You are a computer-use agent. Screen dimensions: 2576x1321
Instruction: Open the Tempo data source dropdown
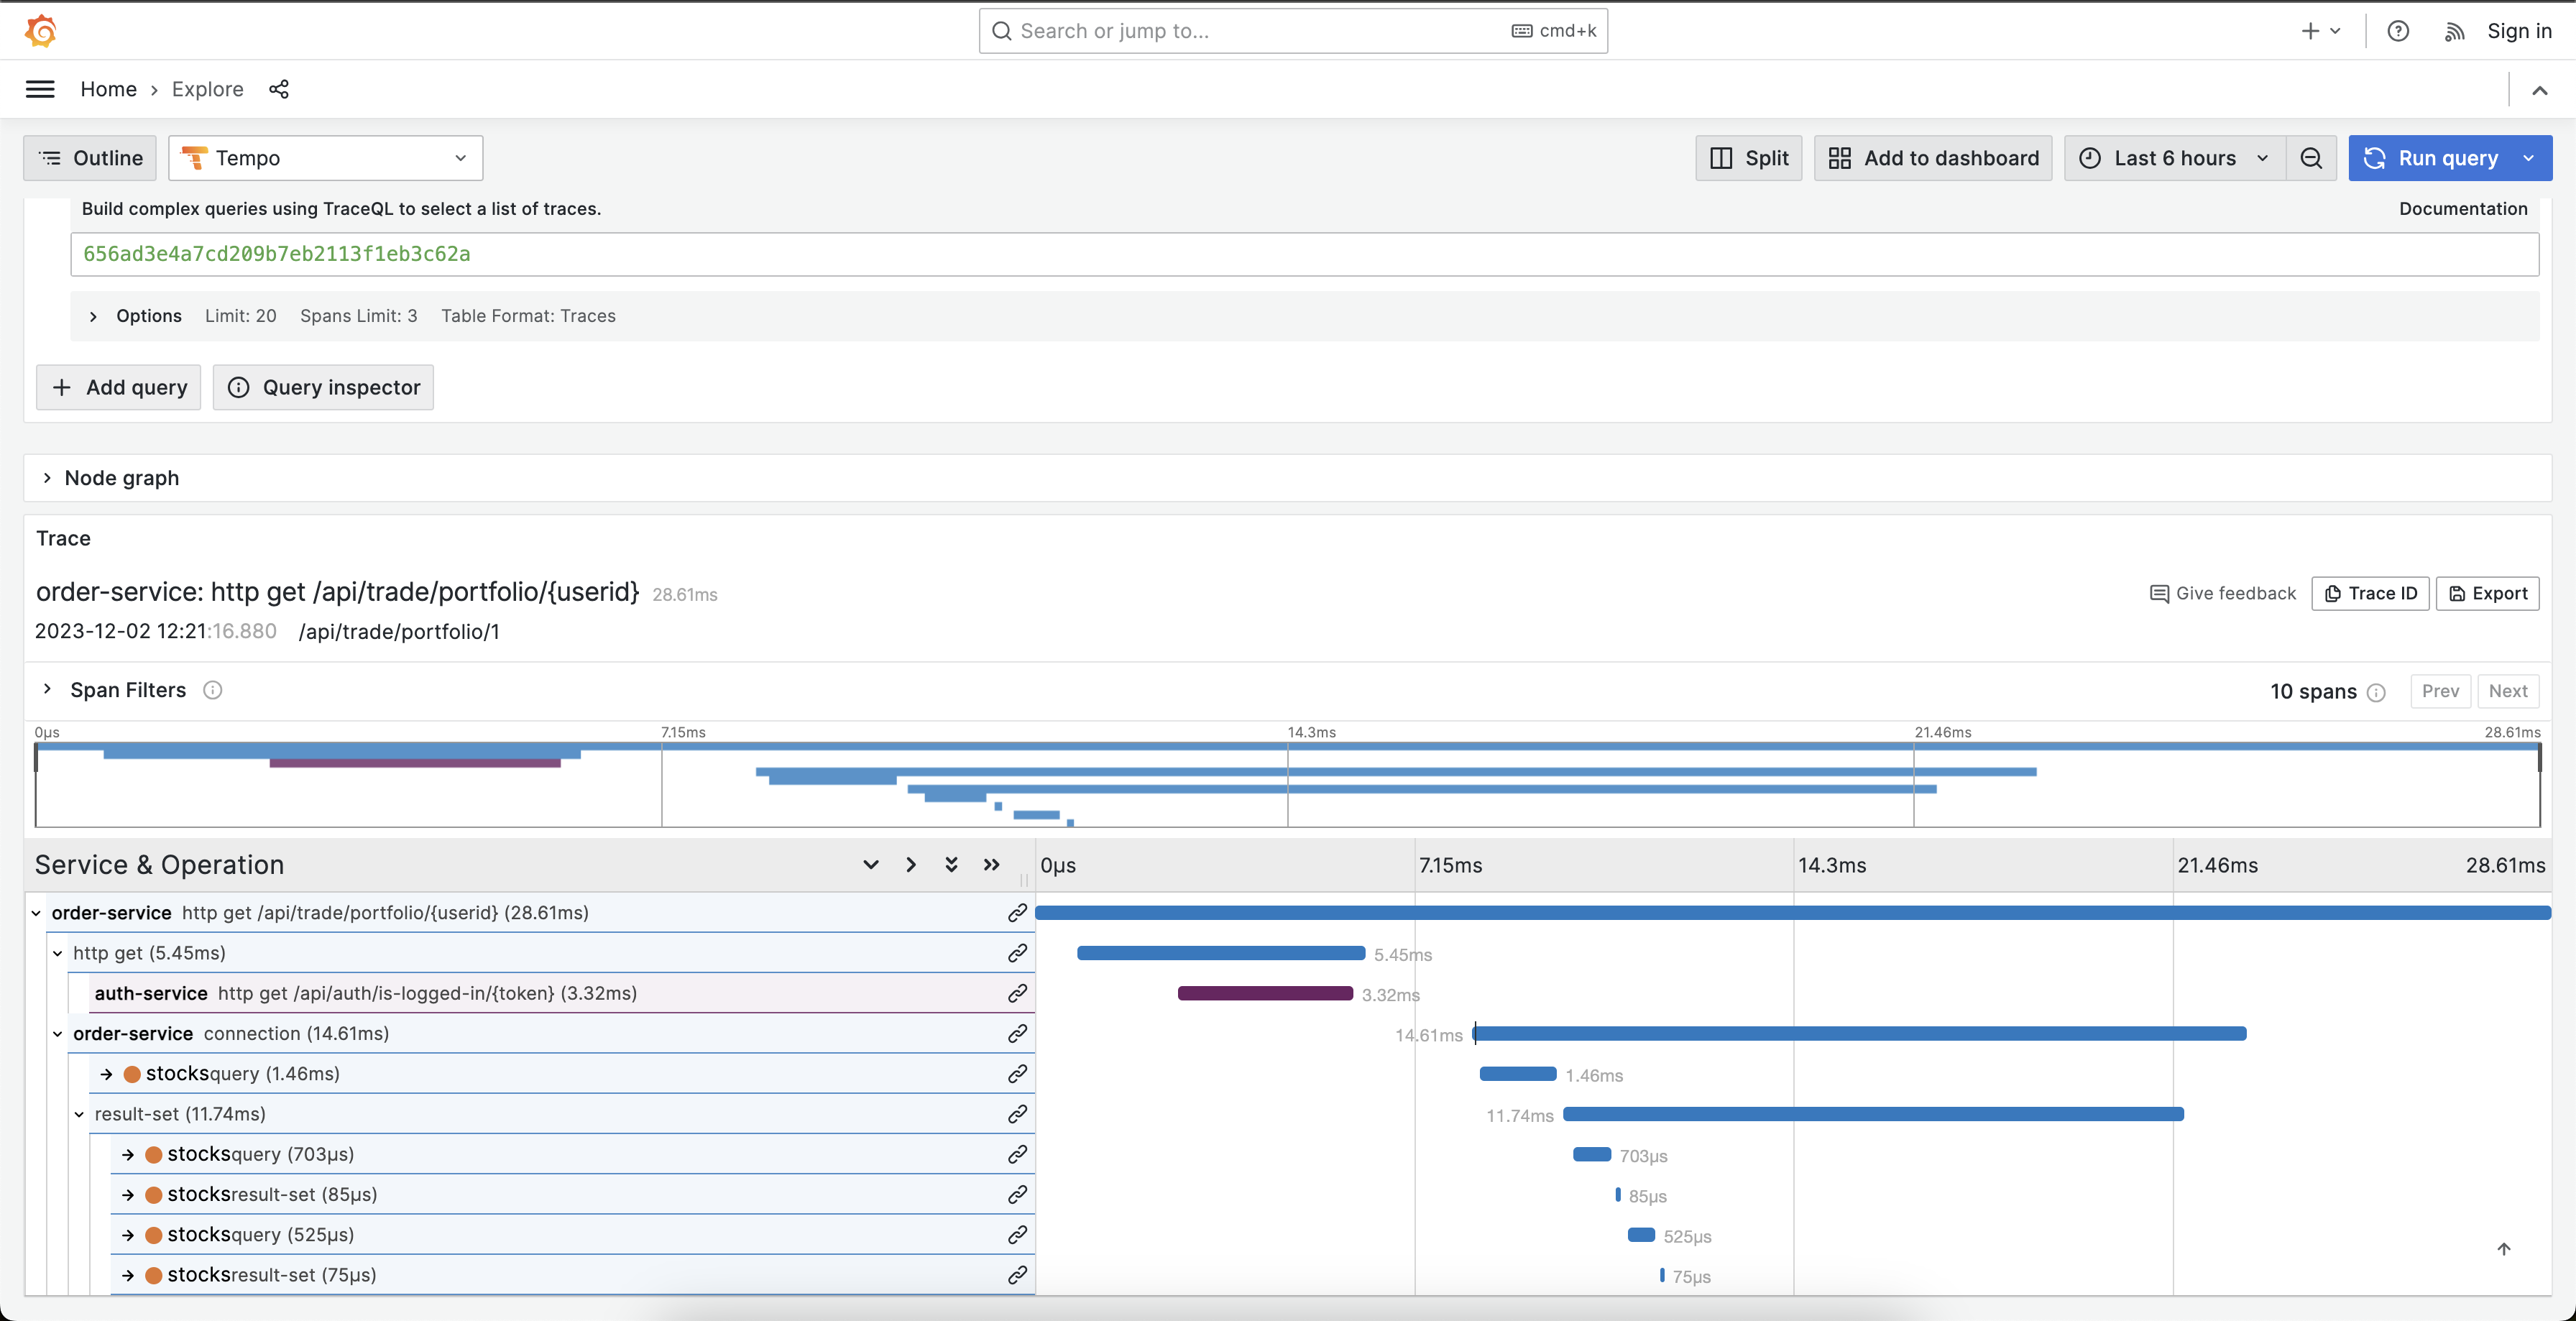pos(325,158)
